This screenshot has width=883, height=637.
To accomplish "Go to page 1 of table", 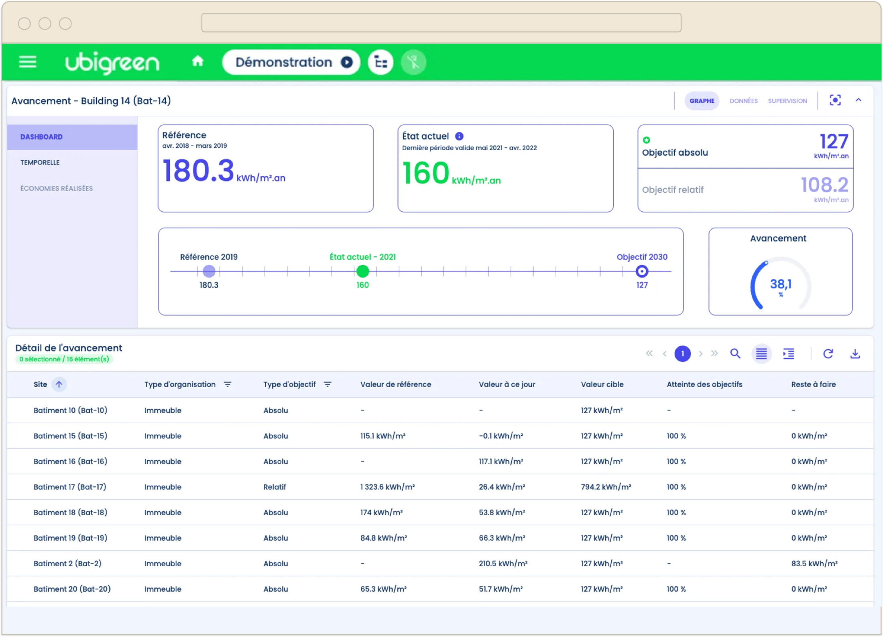I will [682, 354].
